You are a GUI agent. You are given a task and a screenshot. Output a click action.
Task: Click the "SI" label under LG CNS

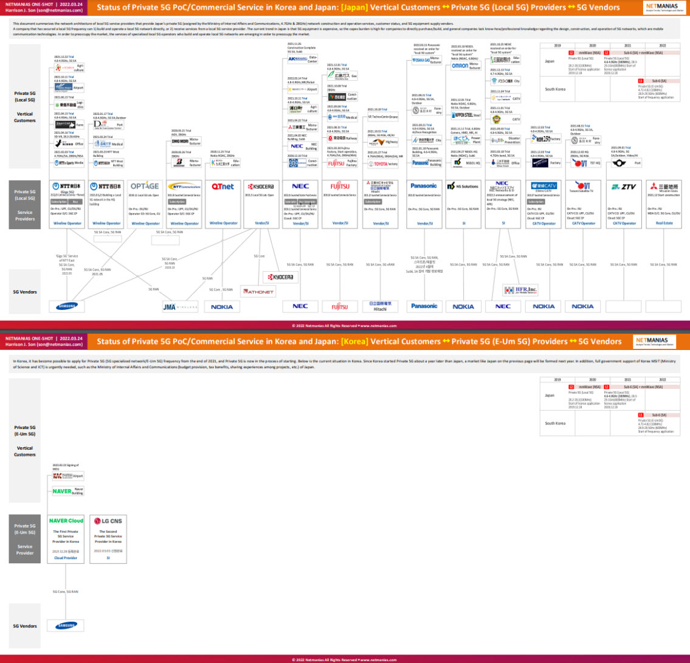pyautogui.click(x=108, y=558)
